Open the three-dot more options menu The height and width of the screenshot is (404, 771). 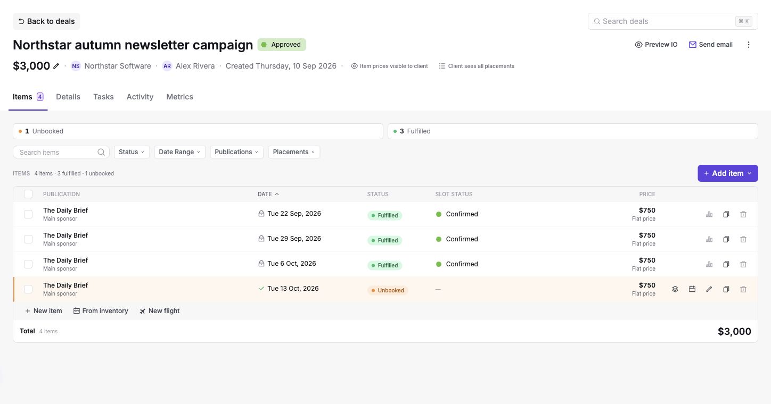click(x=749, y=45)
